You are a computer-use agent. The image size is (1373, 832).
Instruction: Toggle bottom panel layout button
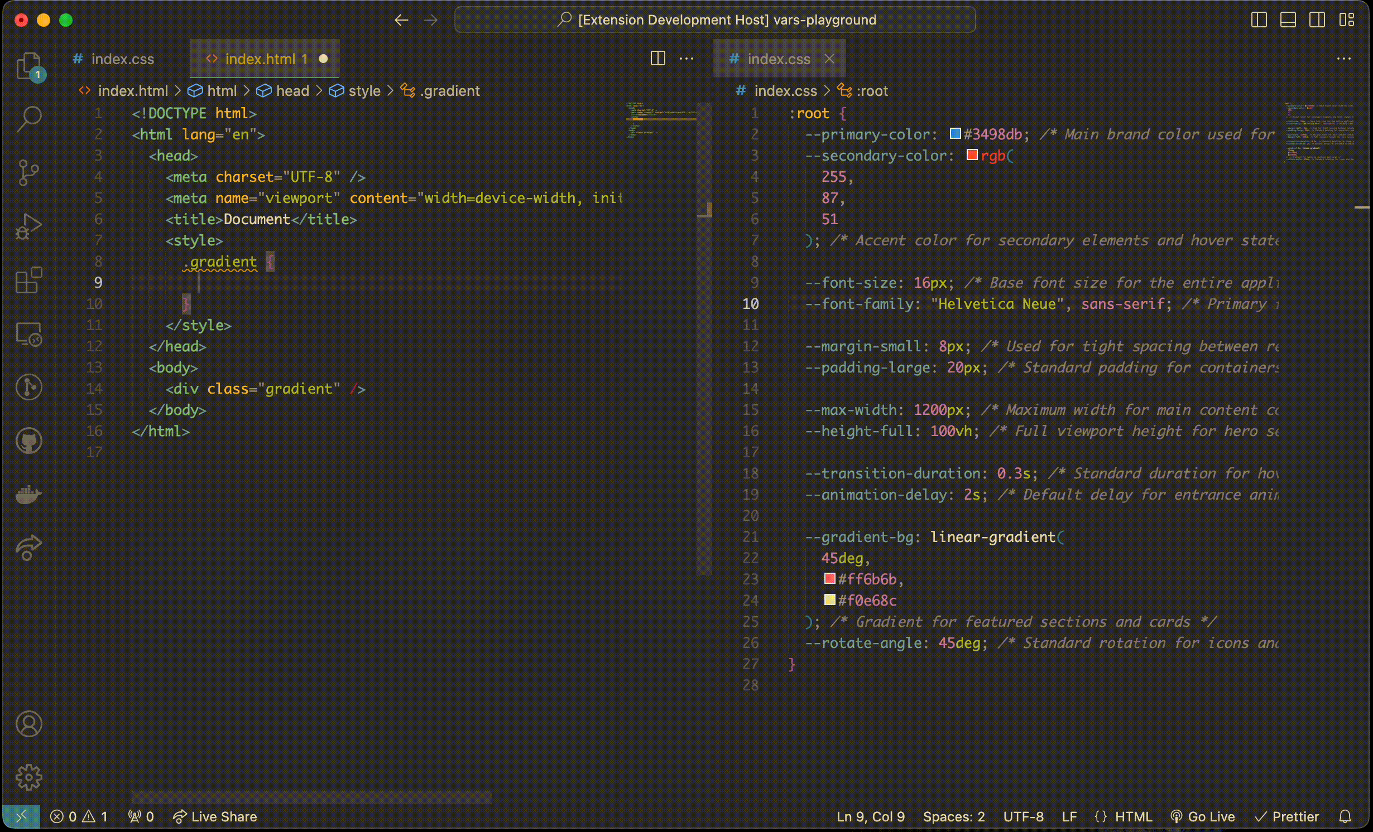click(1288, 20)
